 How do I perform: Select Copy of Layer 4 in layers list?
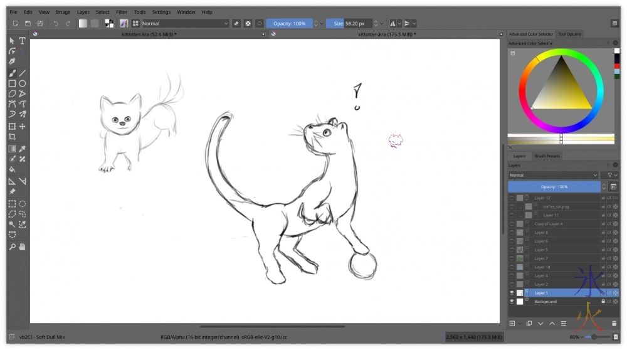549,224
